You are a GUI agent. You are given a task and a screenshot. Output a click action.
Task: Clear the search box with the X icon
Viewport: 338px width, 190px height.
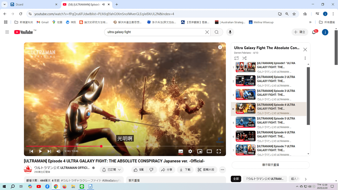point(207,32)
